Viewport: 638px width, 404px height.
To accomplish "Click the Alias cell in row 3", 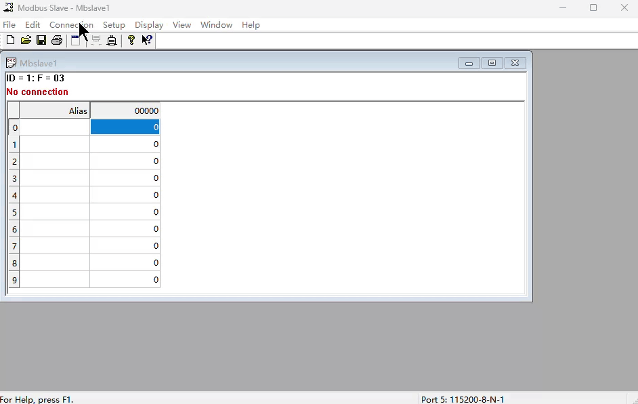I will [55, 178].
